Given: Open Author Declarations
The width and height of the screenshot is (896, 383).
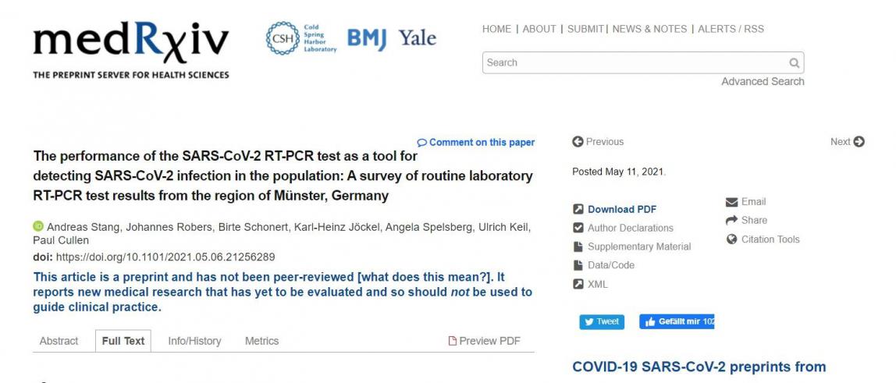Looking at the screenshot, I should pyautogui.click(x=630, y=228).
